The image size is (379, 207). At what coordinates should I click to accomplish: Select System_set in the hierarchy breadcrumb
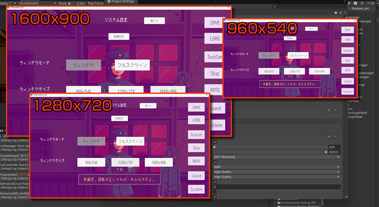(x=360, y=9)
